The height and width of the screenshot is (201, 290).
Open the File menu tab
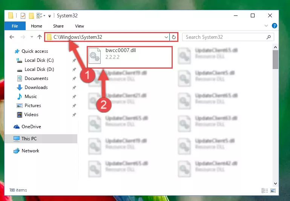coord(15,26)
